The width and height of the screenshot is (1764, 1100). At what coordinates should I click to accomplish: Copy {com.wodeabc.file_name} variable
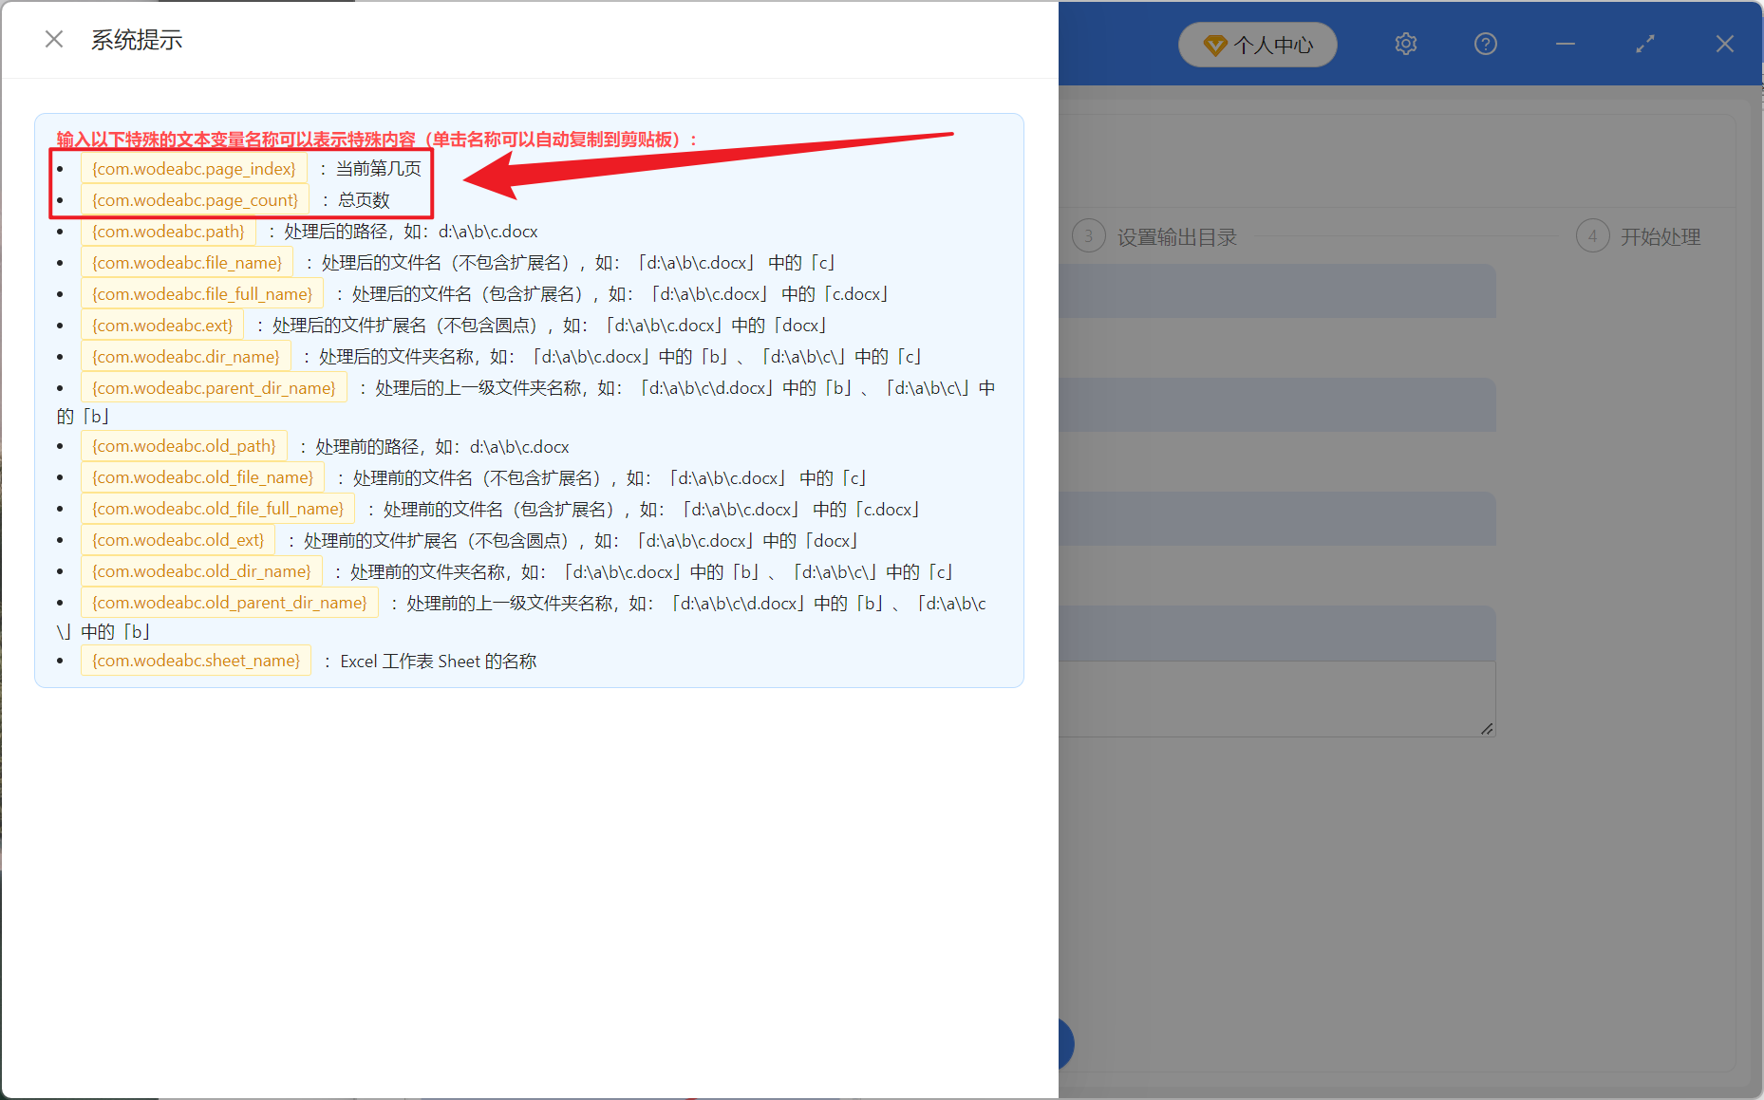coord(186,262)
